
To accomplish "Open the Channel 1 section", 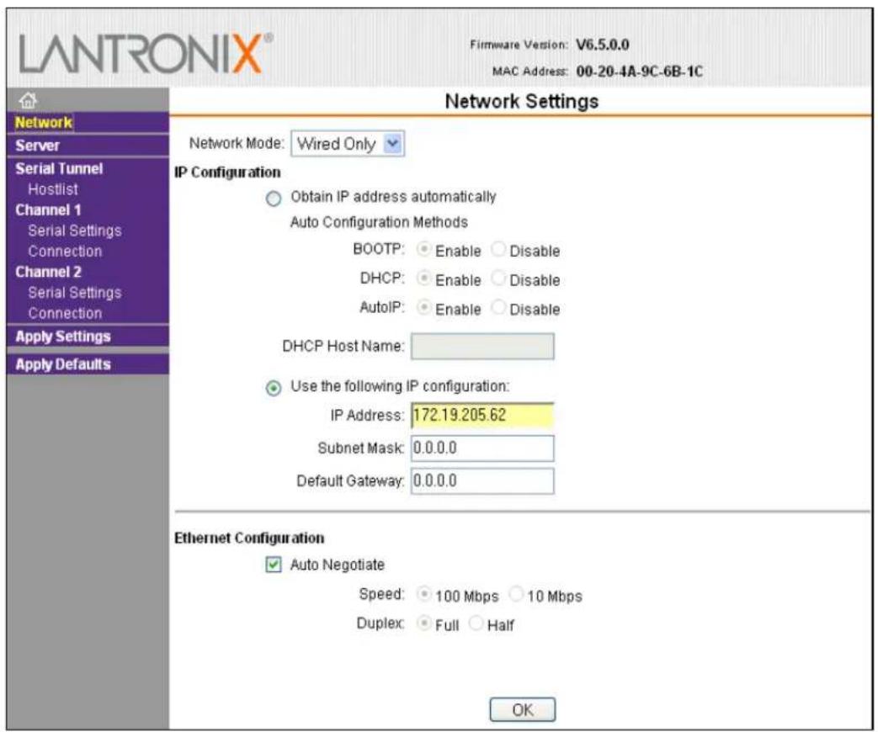I will click(48, 210).
